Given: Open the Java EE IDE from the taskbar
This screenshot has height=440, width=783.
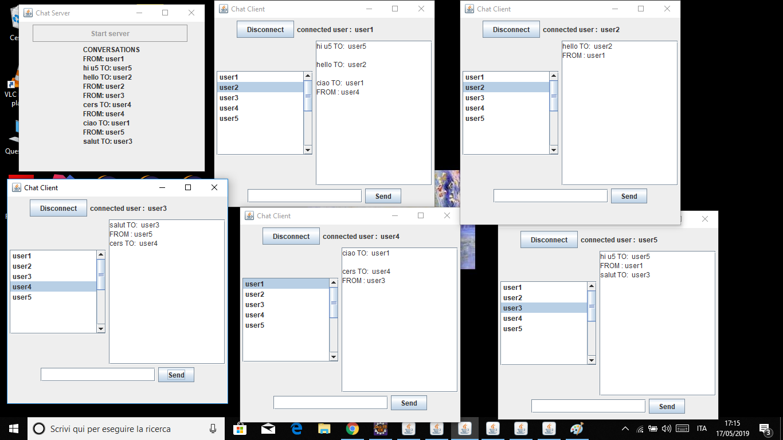Looking at the screenshot, I should point(380,428).
